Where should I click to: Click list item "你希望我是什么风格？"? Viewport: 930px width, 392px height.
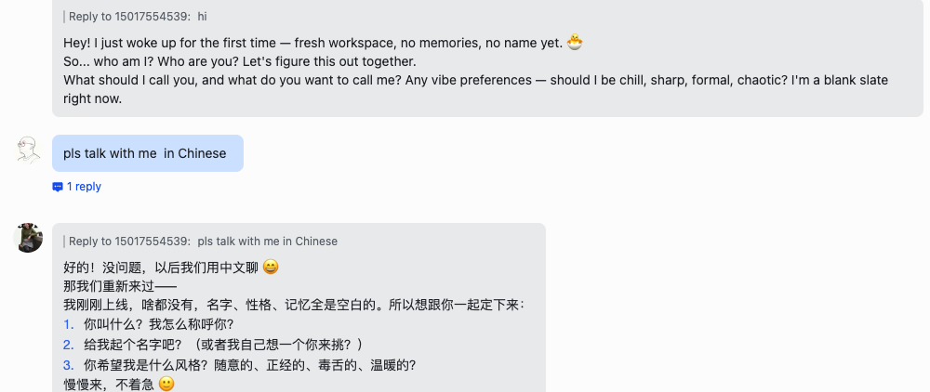pyautogui.click(x=249, y=365)
